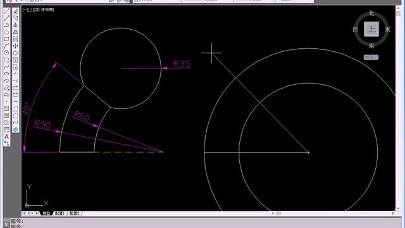405x228 pixels.
Task: Click the jump-to-first layout tab arrow
Action: (24, 213)
